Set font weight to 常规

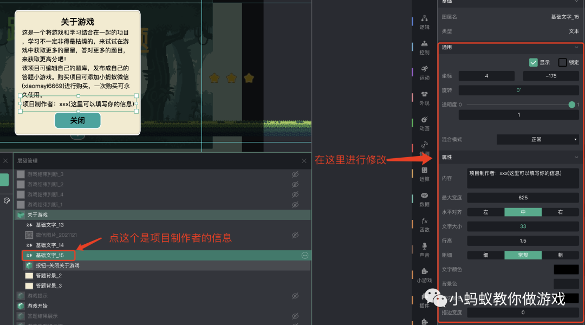pos(523,255)
